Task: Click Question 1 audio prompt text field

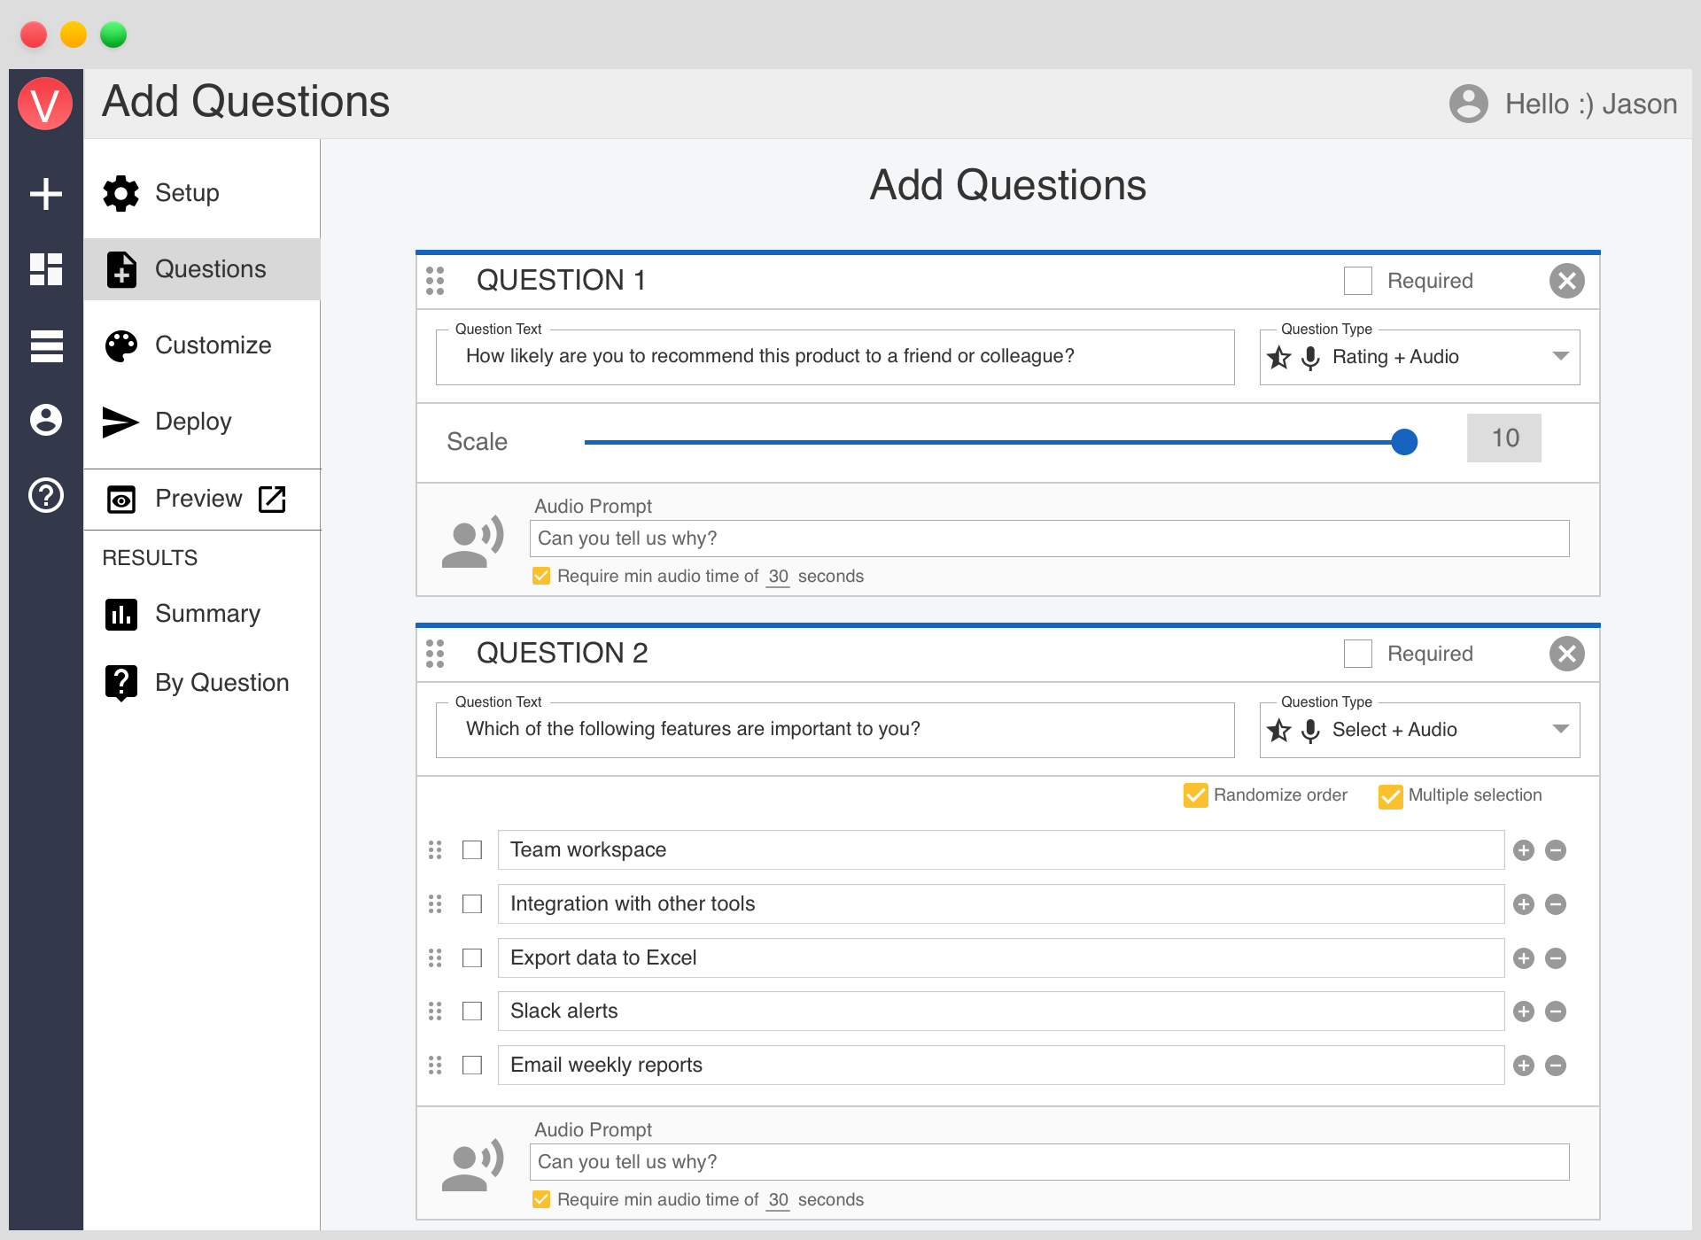Action: [x=1049, y=539]
